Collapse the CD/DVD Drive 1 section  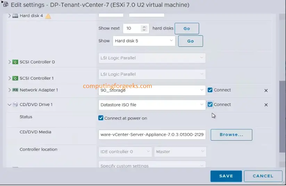(9, 105)
